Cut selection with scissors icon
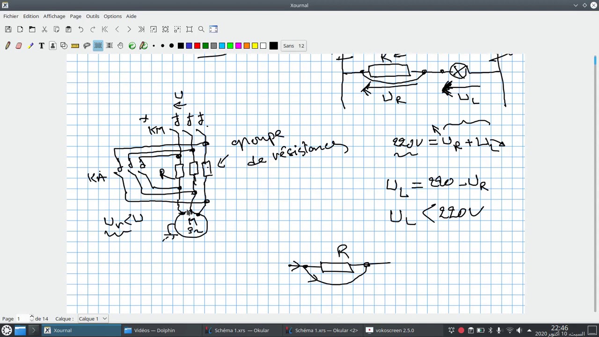 pos(44,29)
